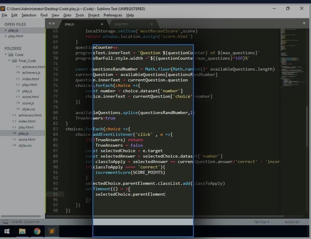
Task: Open the File menu
Action: tap(4, 15)
